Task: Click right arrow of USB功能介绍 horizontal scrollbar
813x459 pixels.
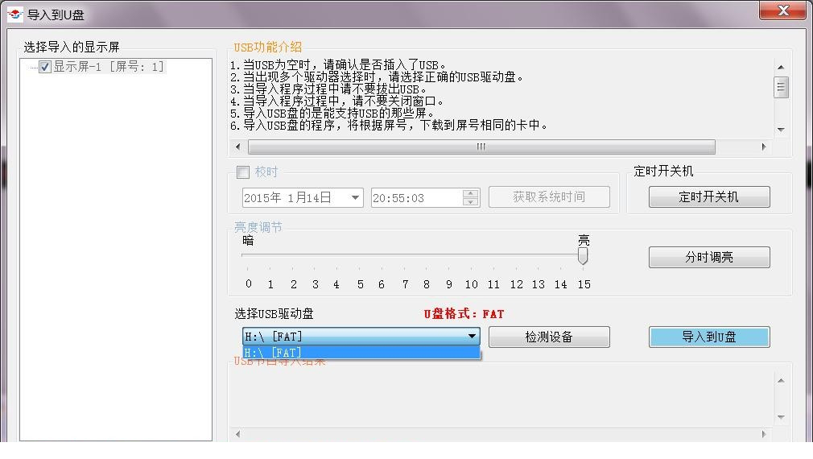Action: pos(764,147)
